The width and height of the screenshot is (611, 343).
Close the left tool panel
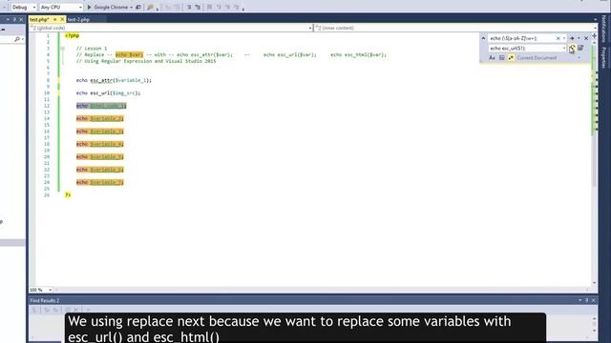click(x=21, y=19)
